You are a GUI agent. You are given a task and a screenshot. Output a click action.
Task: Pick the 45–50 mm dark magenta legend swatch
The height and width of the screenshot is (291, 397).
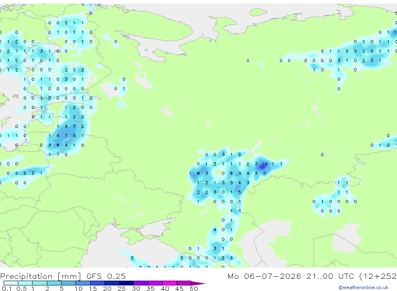pyautogui.click(x=184, y=283)
